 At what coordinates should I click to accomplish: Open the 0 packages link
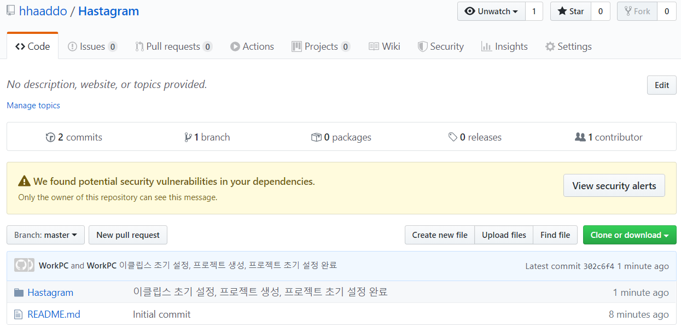[x=341, y=137]
